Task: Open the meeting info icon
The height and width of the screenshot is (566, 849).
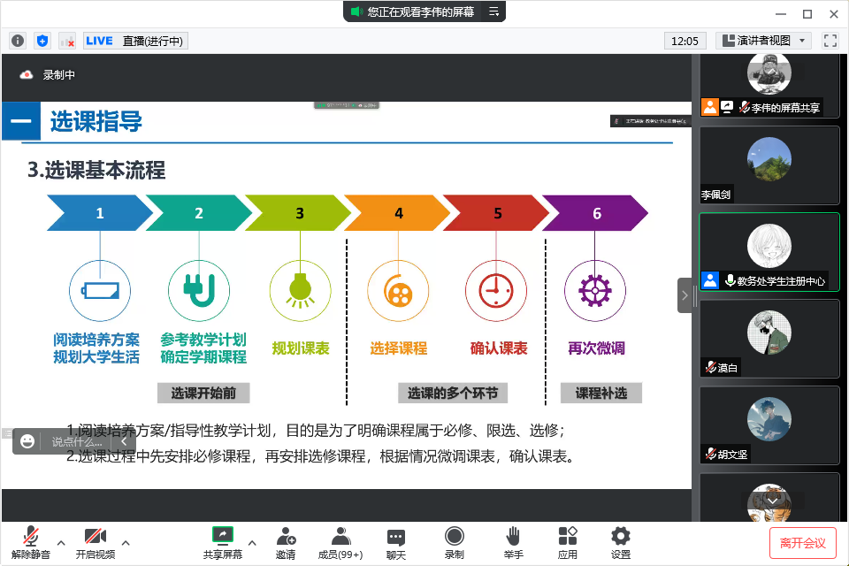Action: [x=18, y=41]
